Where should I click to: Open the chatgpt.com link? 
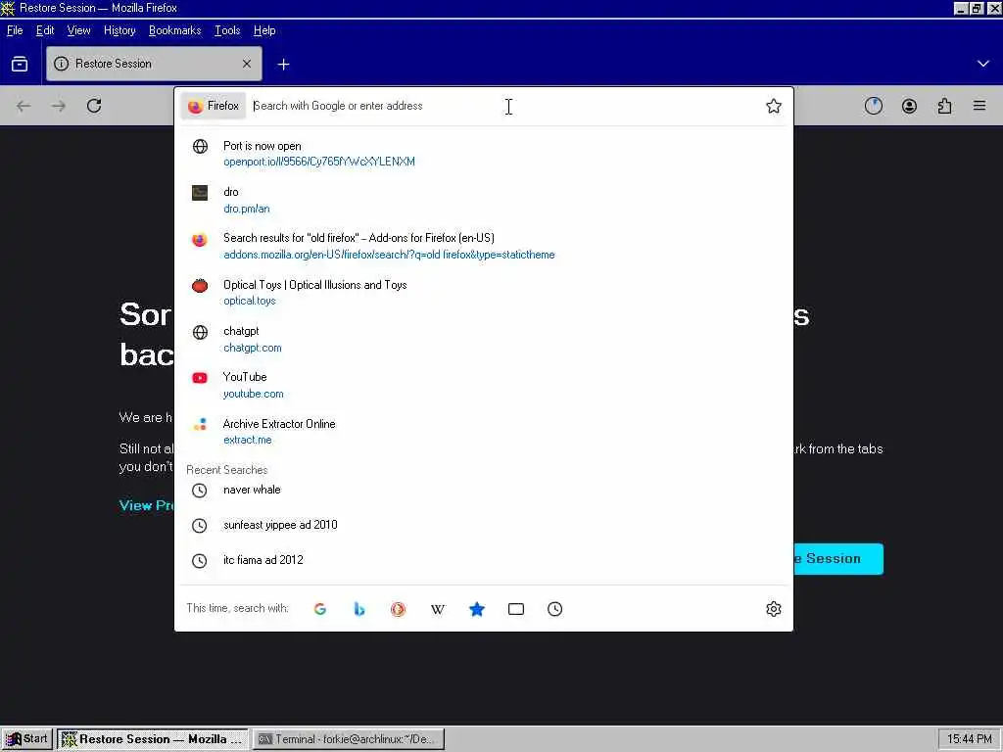tap(252, 348)
